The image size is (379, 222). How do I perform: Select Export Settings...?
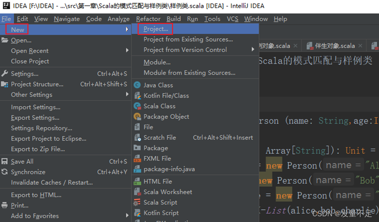(x=65, y=118)
